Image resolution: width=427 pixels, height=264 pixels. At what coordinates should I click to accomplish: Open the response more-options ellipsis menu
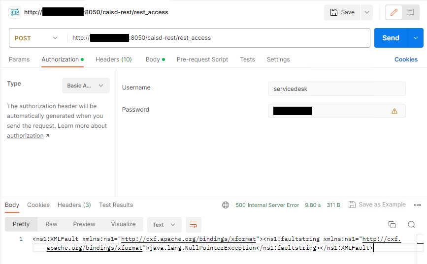418,205
